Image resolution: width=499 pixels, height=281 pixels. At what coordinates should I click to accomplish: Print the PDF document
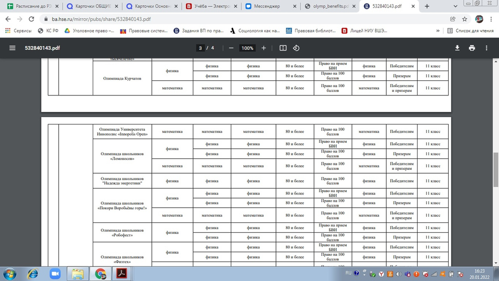point(472,48)
